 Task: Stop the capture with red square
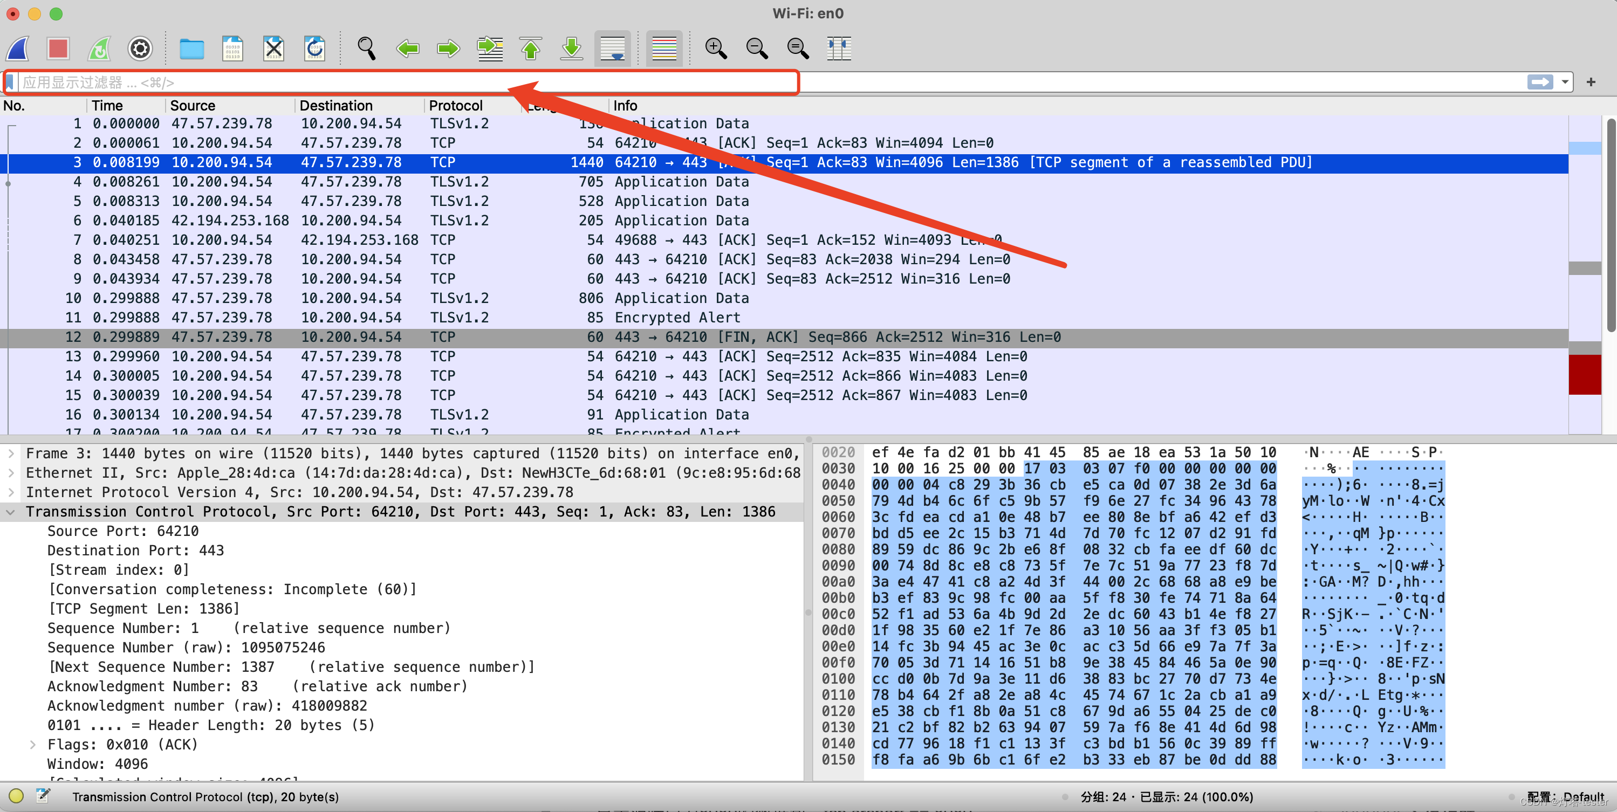(58, 49)
